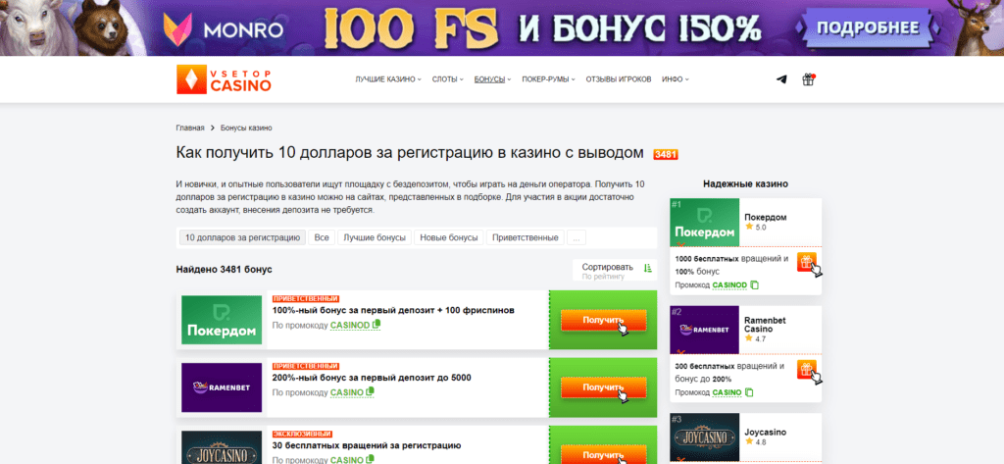1004x464 pixels.
Task: Open Joycasino name in sidebar
Action: point(764,432)
